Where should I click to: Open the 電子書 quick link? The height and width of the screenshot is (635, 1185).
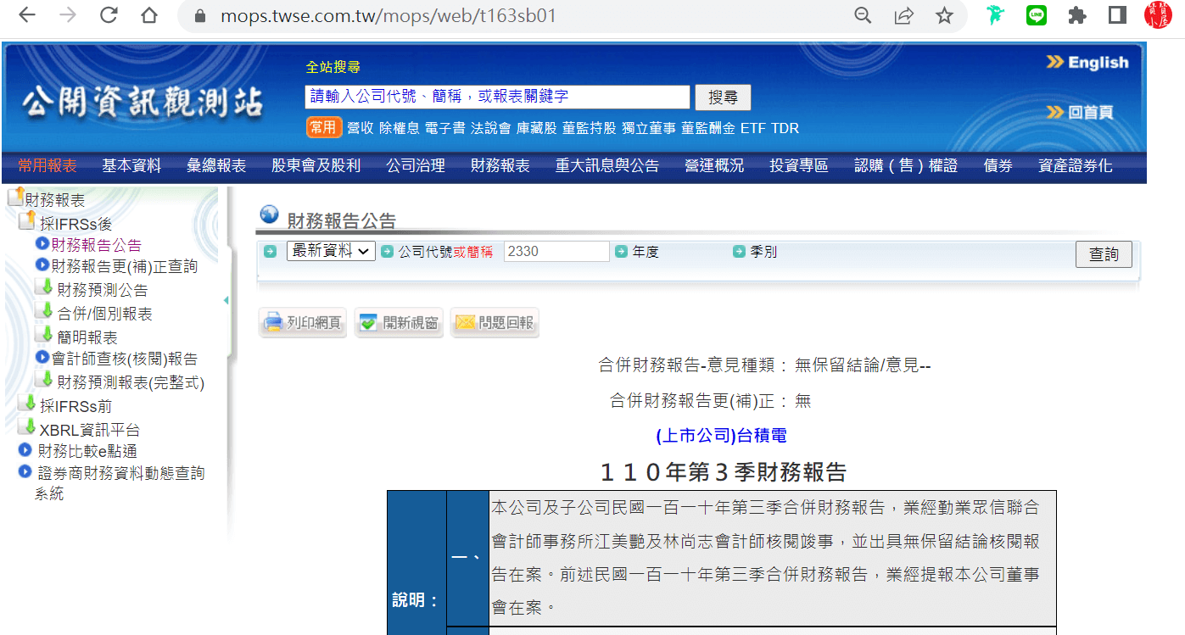coord(445,129)
